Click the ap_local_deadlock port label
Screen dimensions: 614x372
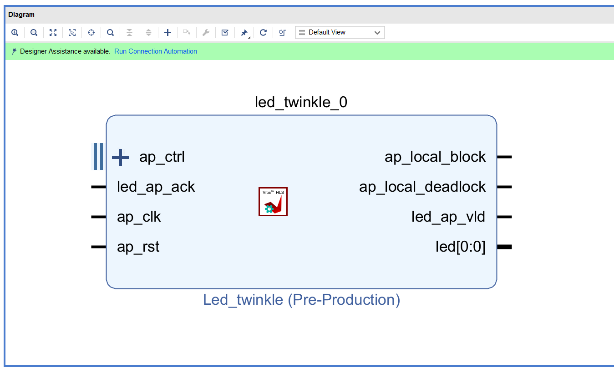click(x=422, y=187)
